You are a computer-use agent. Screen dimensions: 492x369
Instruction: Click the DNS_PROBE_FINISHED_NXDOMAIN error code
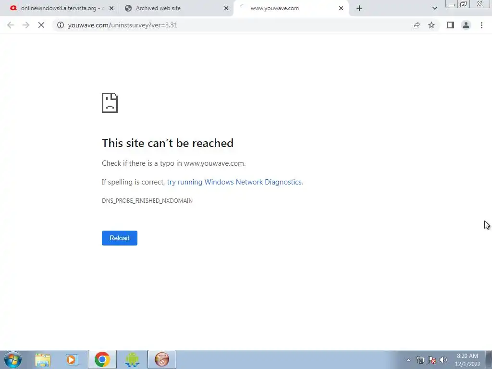click(147, 201)
